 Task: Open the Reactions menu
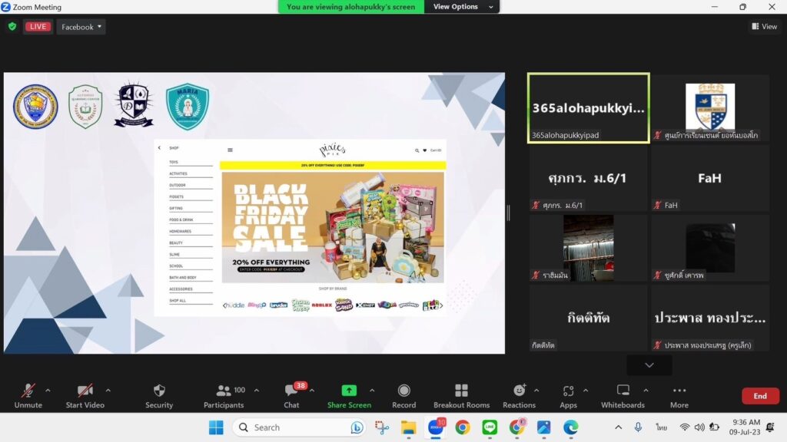[519, 391]
